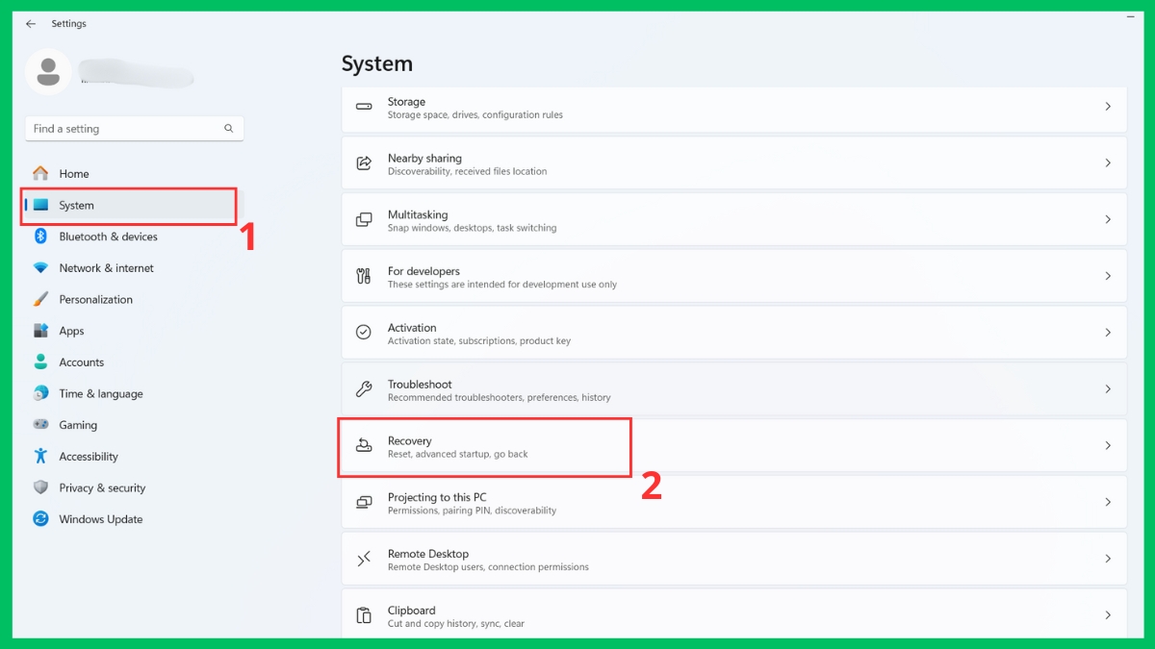Expand the Multitasking row chevron

(x=1108, y=220)
